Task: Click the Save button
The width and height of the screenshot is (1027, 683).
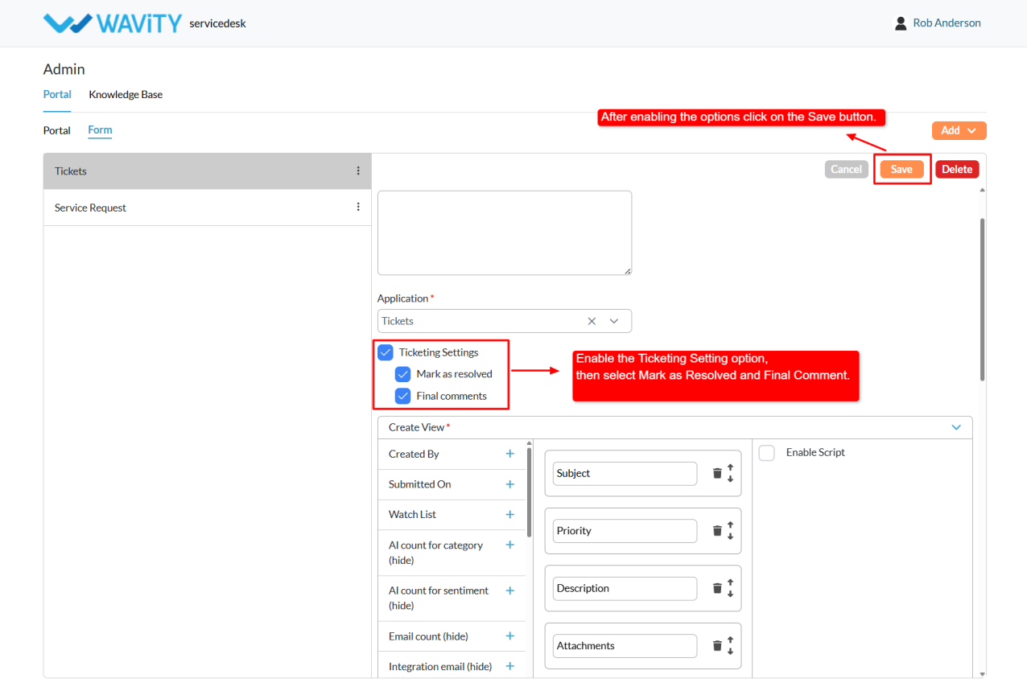Action: point(901,169)
